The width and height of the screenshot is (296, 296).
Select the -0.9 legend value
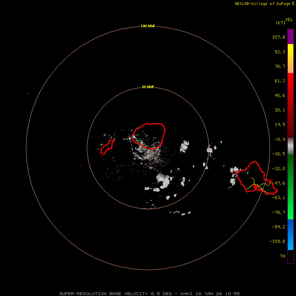pyautogui.click(x=280, y=139)
